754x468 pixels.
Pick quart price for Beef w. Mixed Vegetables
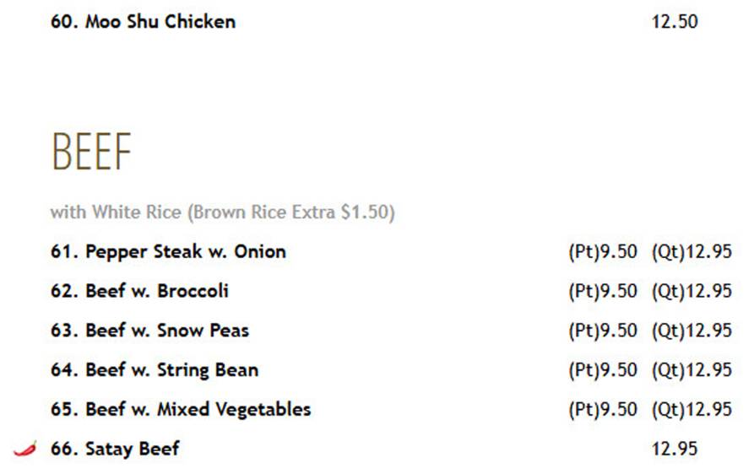coord(692,409)
